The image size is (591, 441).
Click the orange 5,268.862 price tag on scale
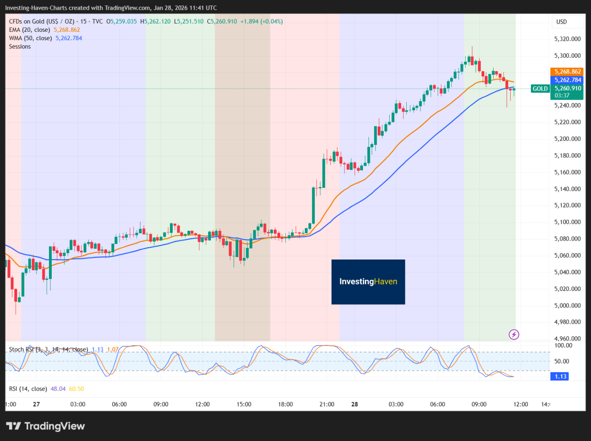tap(567, 72)
